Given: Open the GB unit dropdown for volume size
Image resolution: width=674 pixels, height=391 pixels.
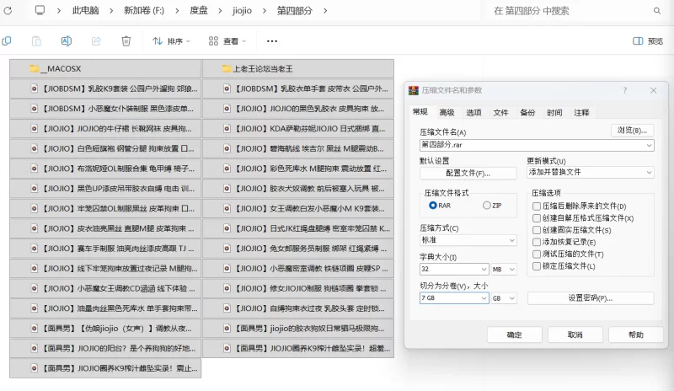Looking at the screenshot, I should [x=503, y=297].
